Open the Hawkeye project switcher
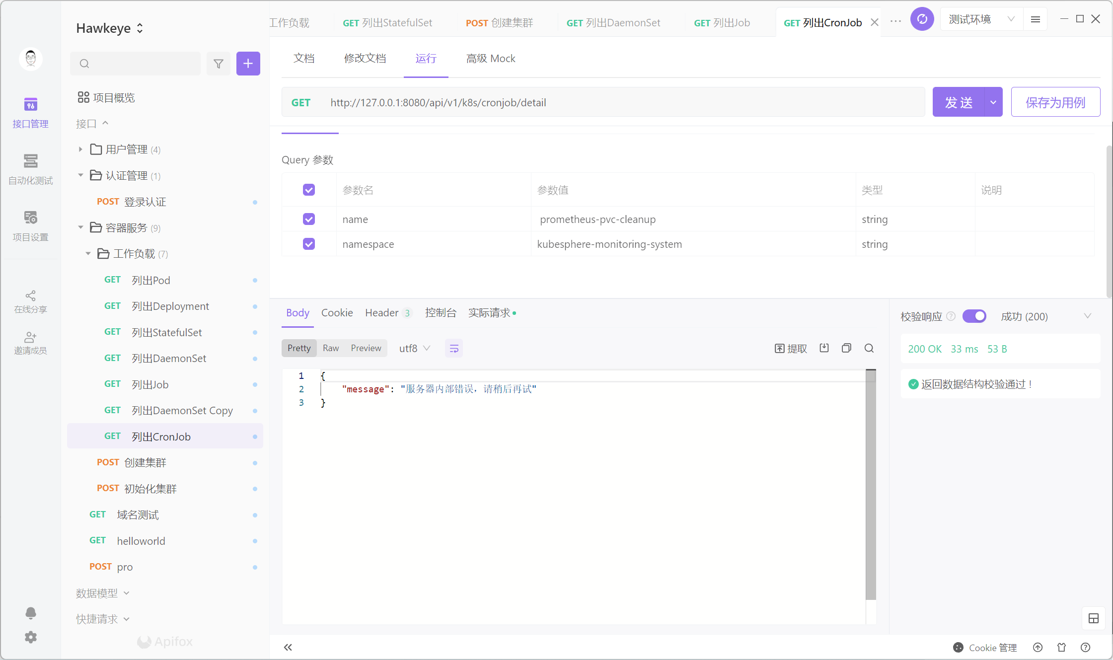 (x=110, y=28)
